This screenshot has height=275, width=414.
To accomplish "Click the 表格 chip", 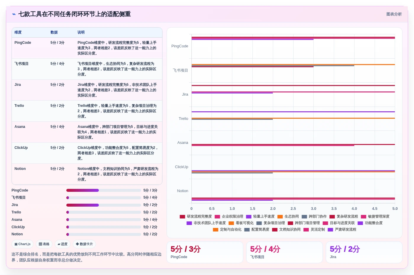I will (44, 244).
